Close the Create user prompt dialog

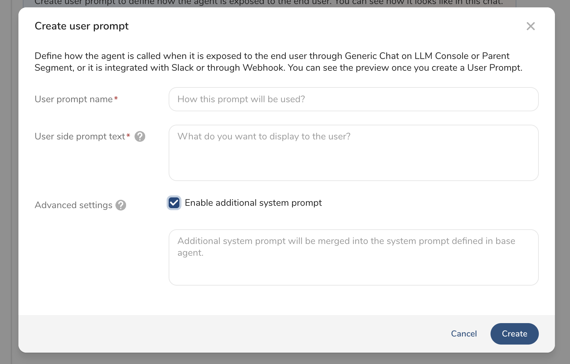(530, 26)
